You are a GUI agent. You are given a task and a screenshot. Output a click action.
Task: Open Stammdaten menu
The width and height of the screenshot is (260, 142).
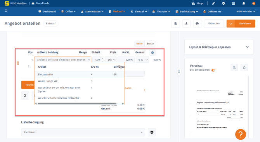(x=92, y=12)
